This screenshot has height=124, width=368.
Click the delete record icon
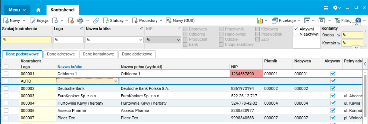point(71,21)
